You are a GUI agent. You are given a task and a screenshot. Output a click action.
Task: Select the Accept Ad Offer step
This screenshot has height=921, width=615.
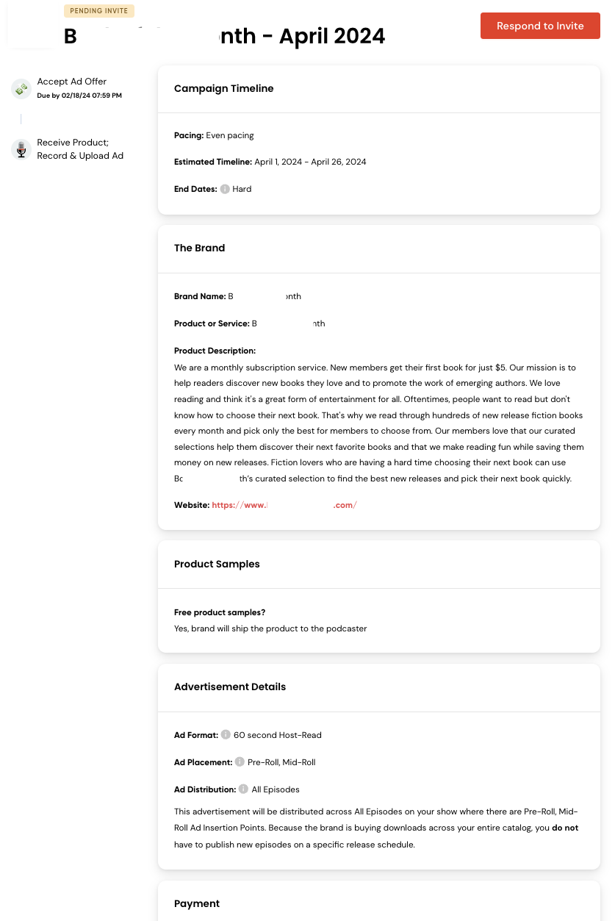(x=72, y=82)
